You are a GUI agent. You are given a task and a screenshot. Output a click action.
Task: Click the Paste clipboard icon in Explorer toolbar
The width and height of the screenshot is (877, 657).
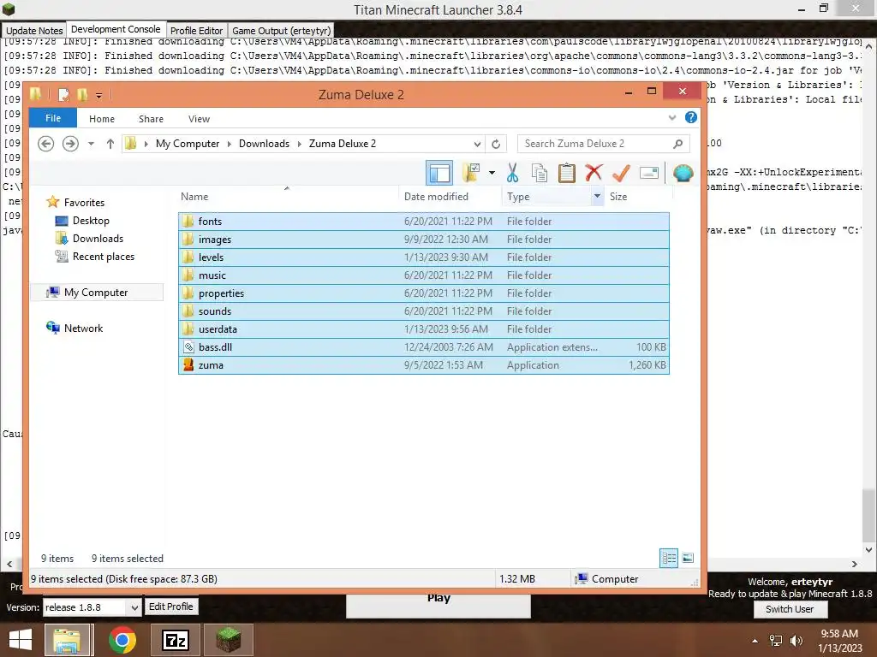click(x=567, y=173)
